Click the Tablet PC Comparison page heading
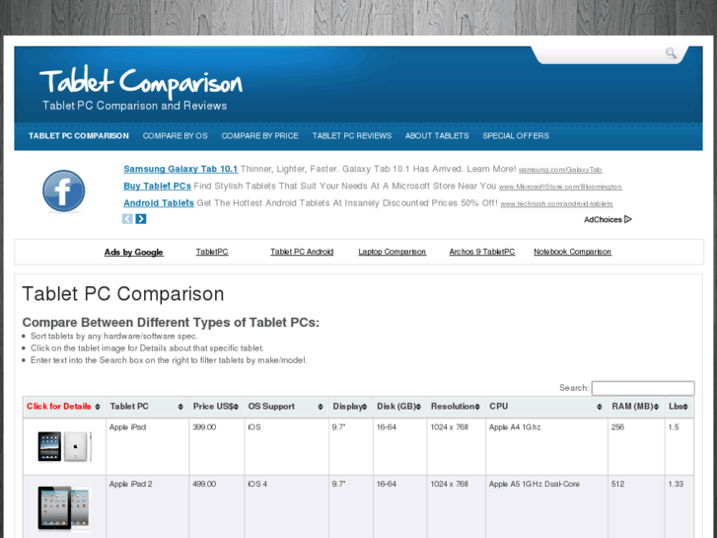Image resolution: width=717 pixels, height=538 pixels. click(x=123, y=294)
